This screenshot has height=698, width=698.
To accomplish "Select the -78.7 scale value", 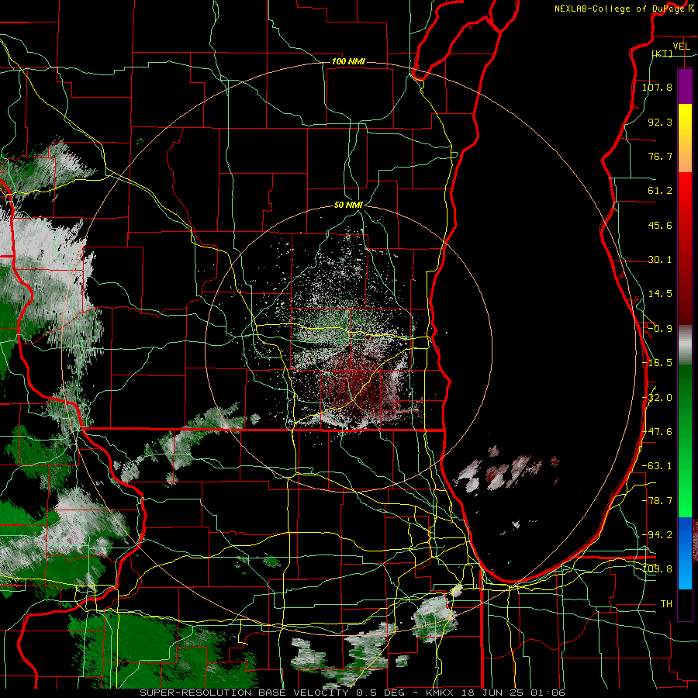I will point(657,501).
